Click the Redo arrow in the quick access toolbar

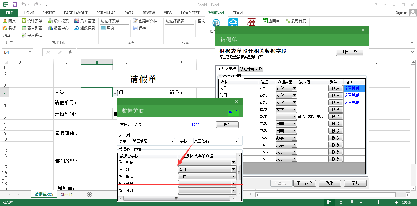click(36, 5)
